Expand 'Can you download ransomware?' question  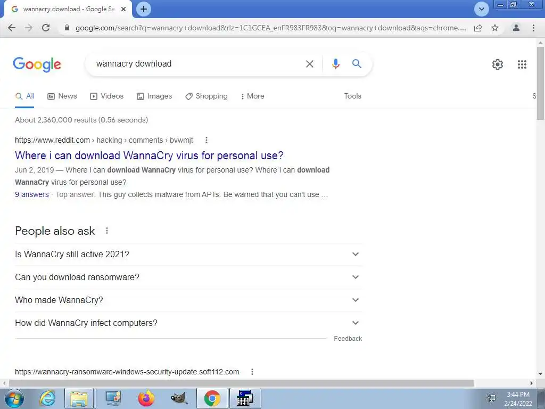(x=188, y=277)
